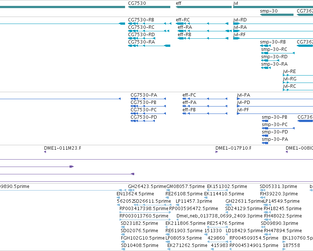
Task: Select the jvl-RA transcript label
Action: click(x=240, y=27)
